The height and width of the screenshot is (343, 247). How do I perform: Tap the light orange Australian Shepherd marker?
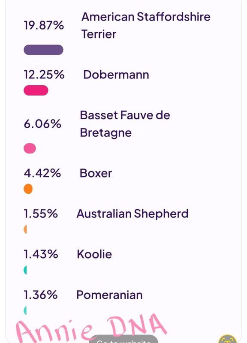25,229
